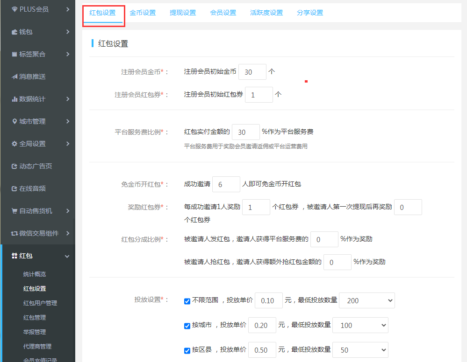Click the map pin icon for 城市管理
467x362 pixels.
[15, 121]
